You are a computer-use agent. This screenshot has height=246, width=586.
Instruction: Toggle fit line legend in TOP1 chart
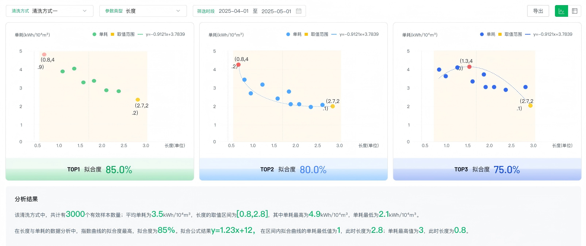pyautogui.click(x=161, y=34)
